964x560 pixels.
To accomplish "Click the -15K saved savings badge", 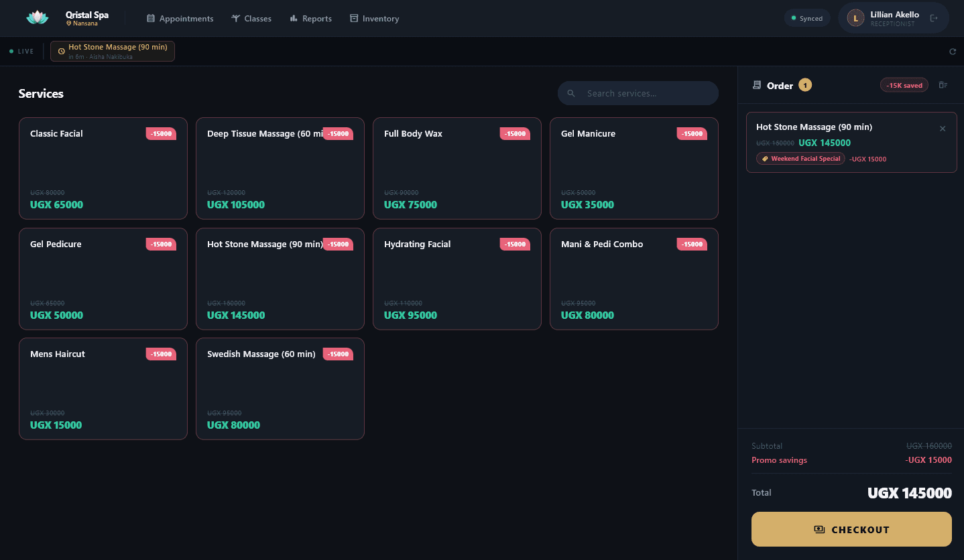I will 904,85.
